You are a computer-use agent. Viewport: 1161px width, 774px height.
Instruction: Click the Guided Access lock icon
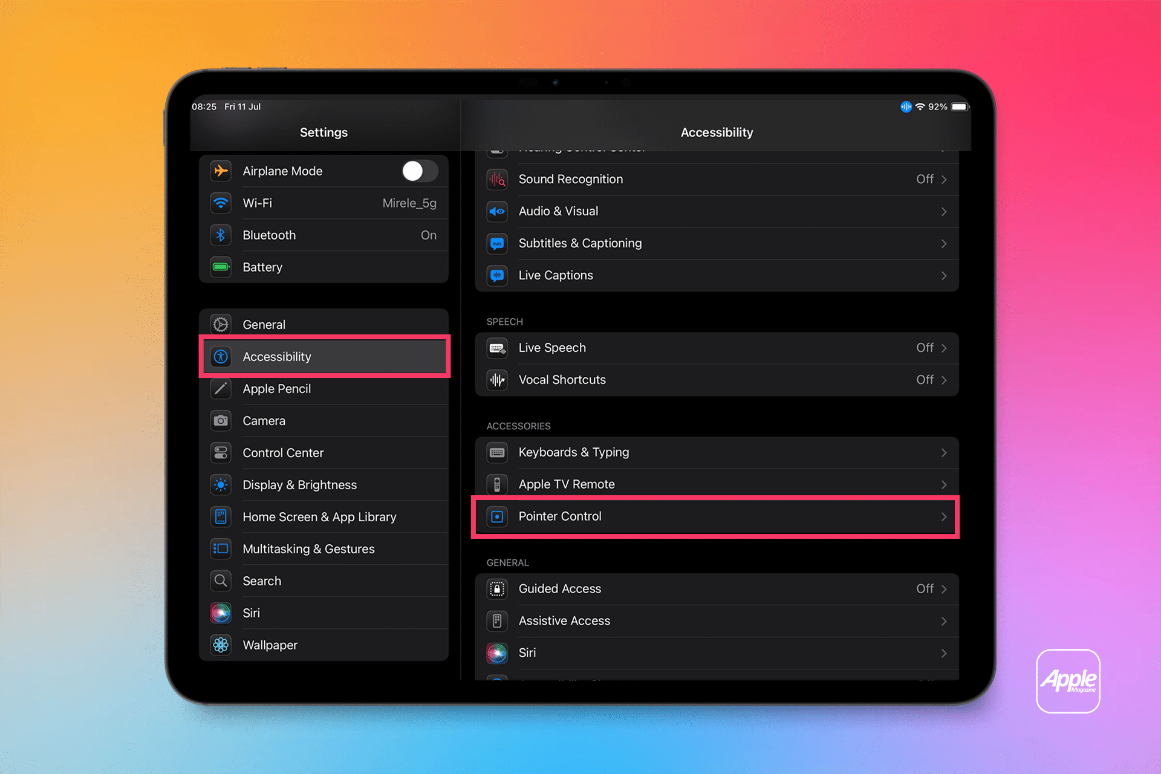pos(497,590)
